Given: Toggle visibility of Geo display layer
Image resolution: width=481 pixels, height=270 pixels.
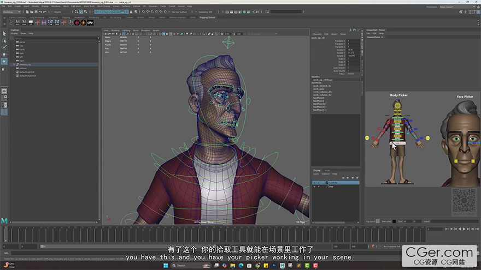Looking at the screenshot, I should point(314,187).
